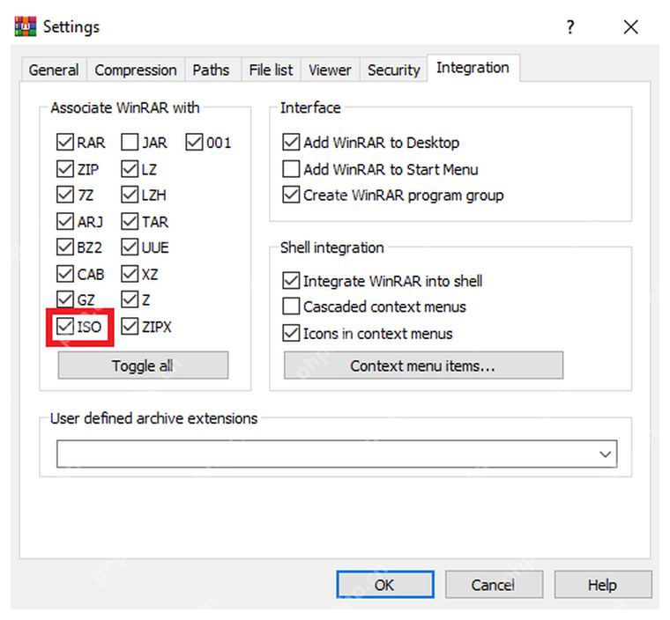
Task: Uncheck the ISO association checkbox
Action: [65, 326]
